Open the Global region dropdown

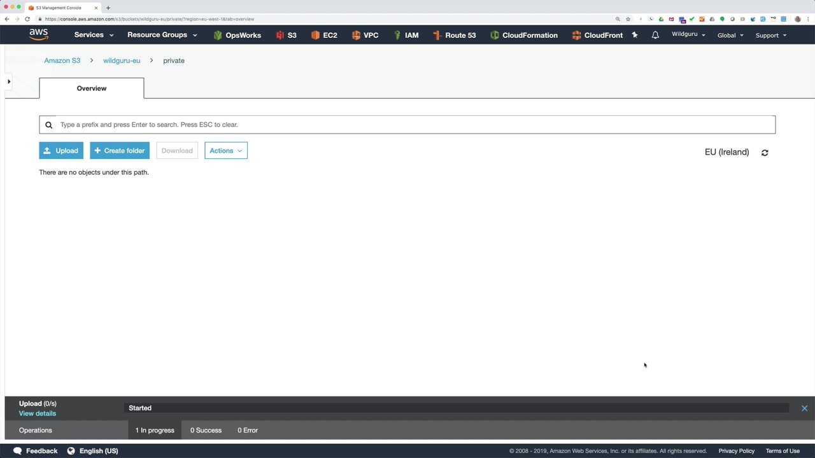click(730, 35)
